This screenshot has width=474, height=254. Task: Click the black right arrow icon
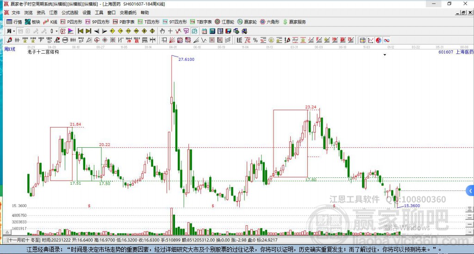pos(104,31)
